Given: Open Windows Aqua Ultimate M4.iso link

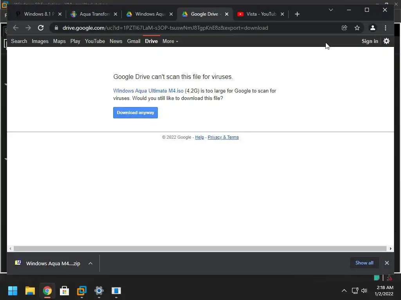Looking at the screenshot, I should point(148,91).
